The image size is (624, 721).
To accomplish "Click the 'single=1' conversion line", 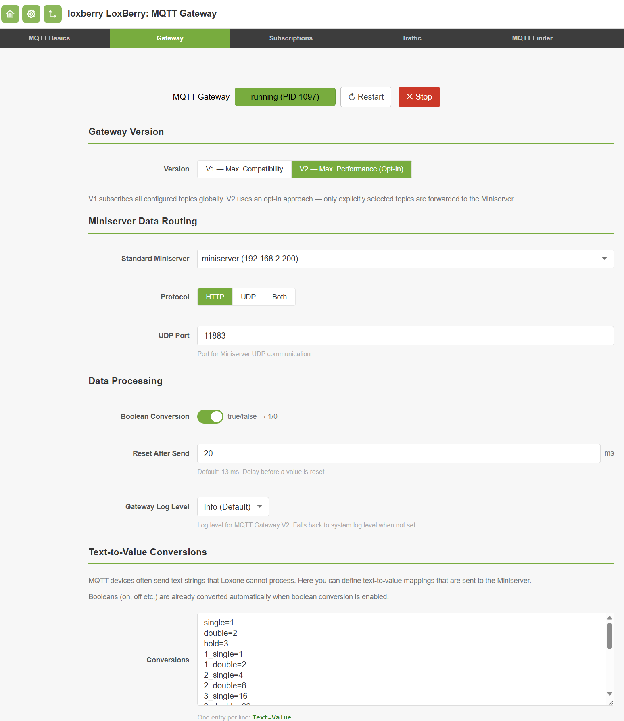I will [219, 623].
